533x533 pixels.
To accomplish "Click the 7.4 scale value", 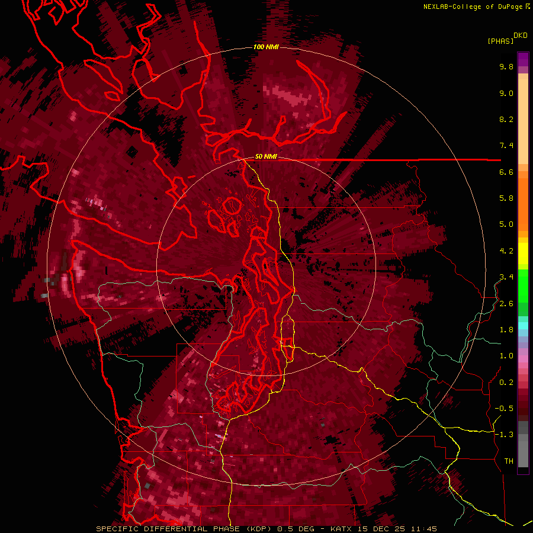I will [506, 146].
